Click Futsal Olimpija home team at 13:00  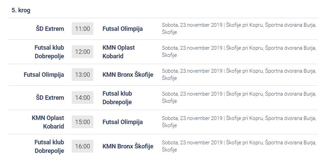click(x=44, y=75)
